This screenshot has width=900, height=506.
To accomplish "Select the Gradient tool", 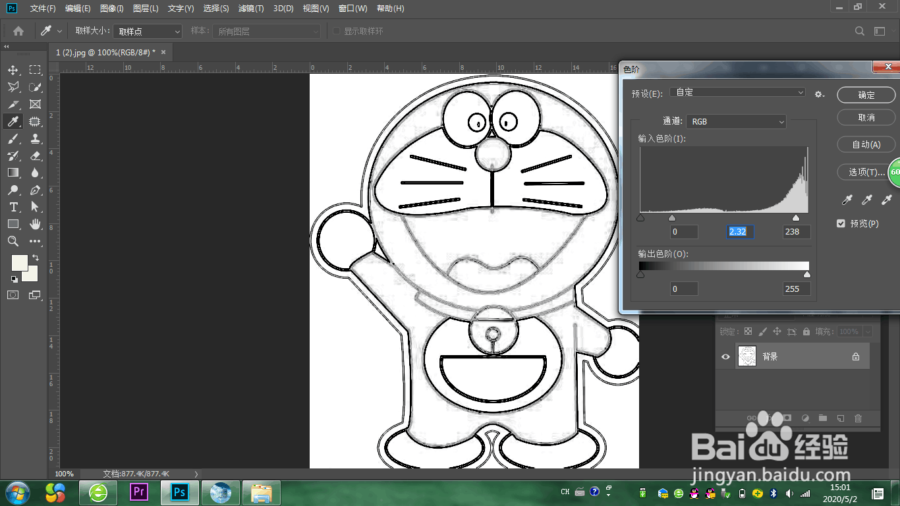I will click(13, 173).
